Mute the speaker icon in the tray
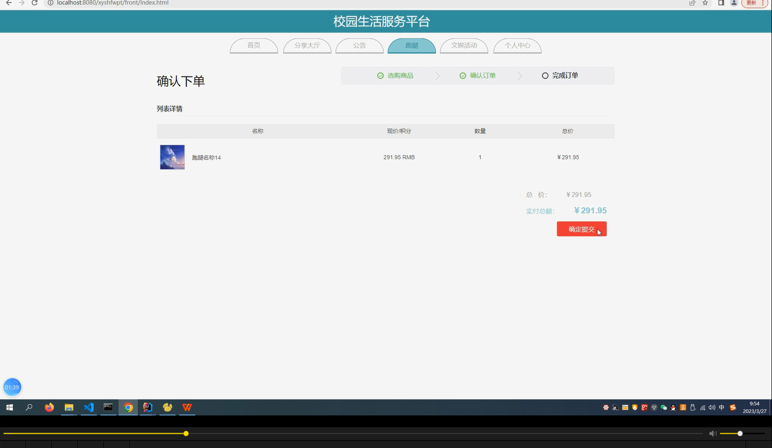 712,408
